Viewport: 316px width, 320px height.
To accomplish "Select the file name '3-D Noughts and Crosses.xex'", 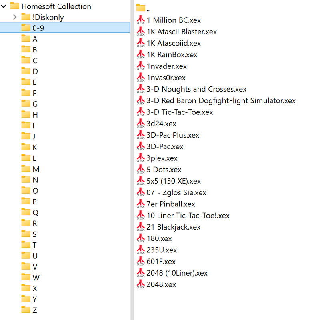I will pos(196,89).
